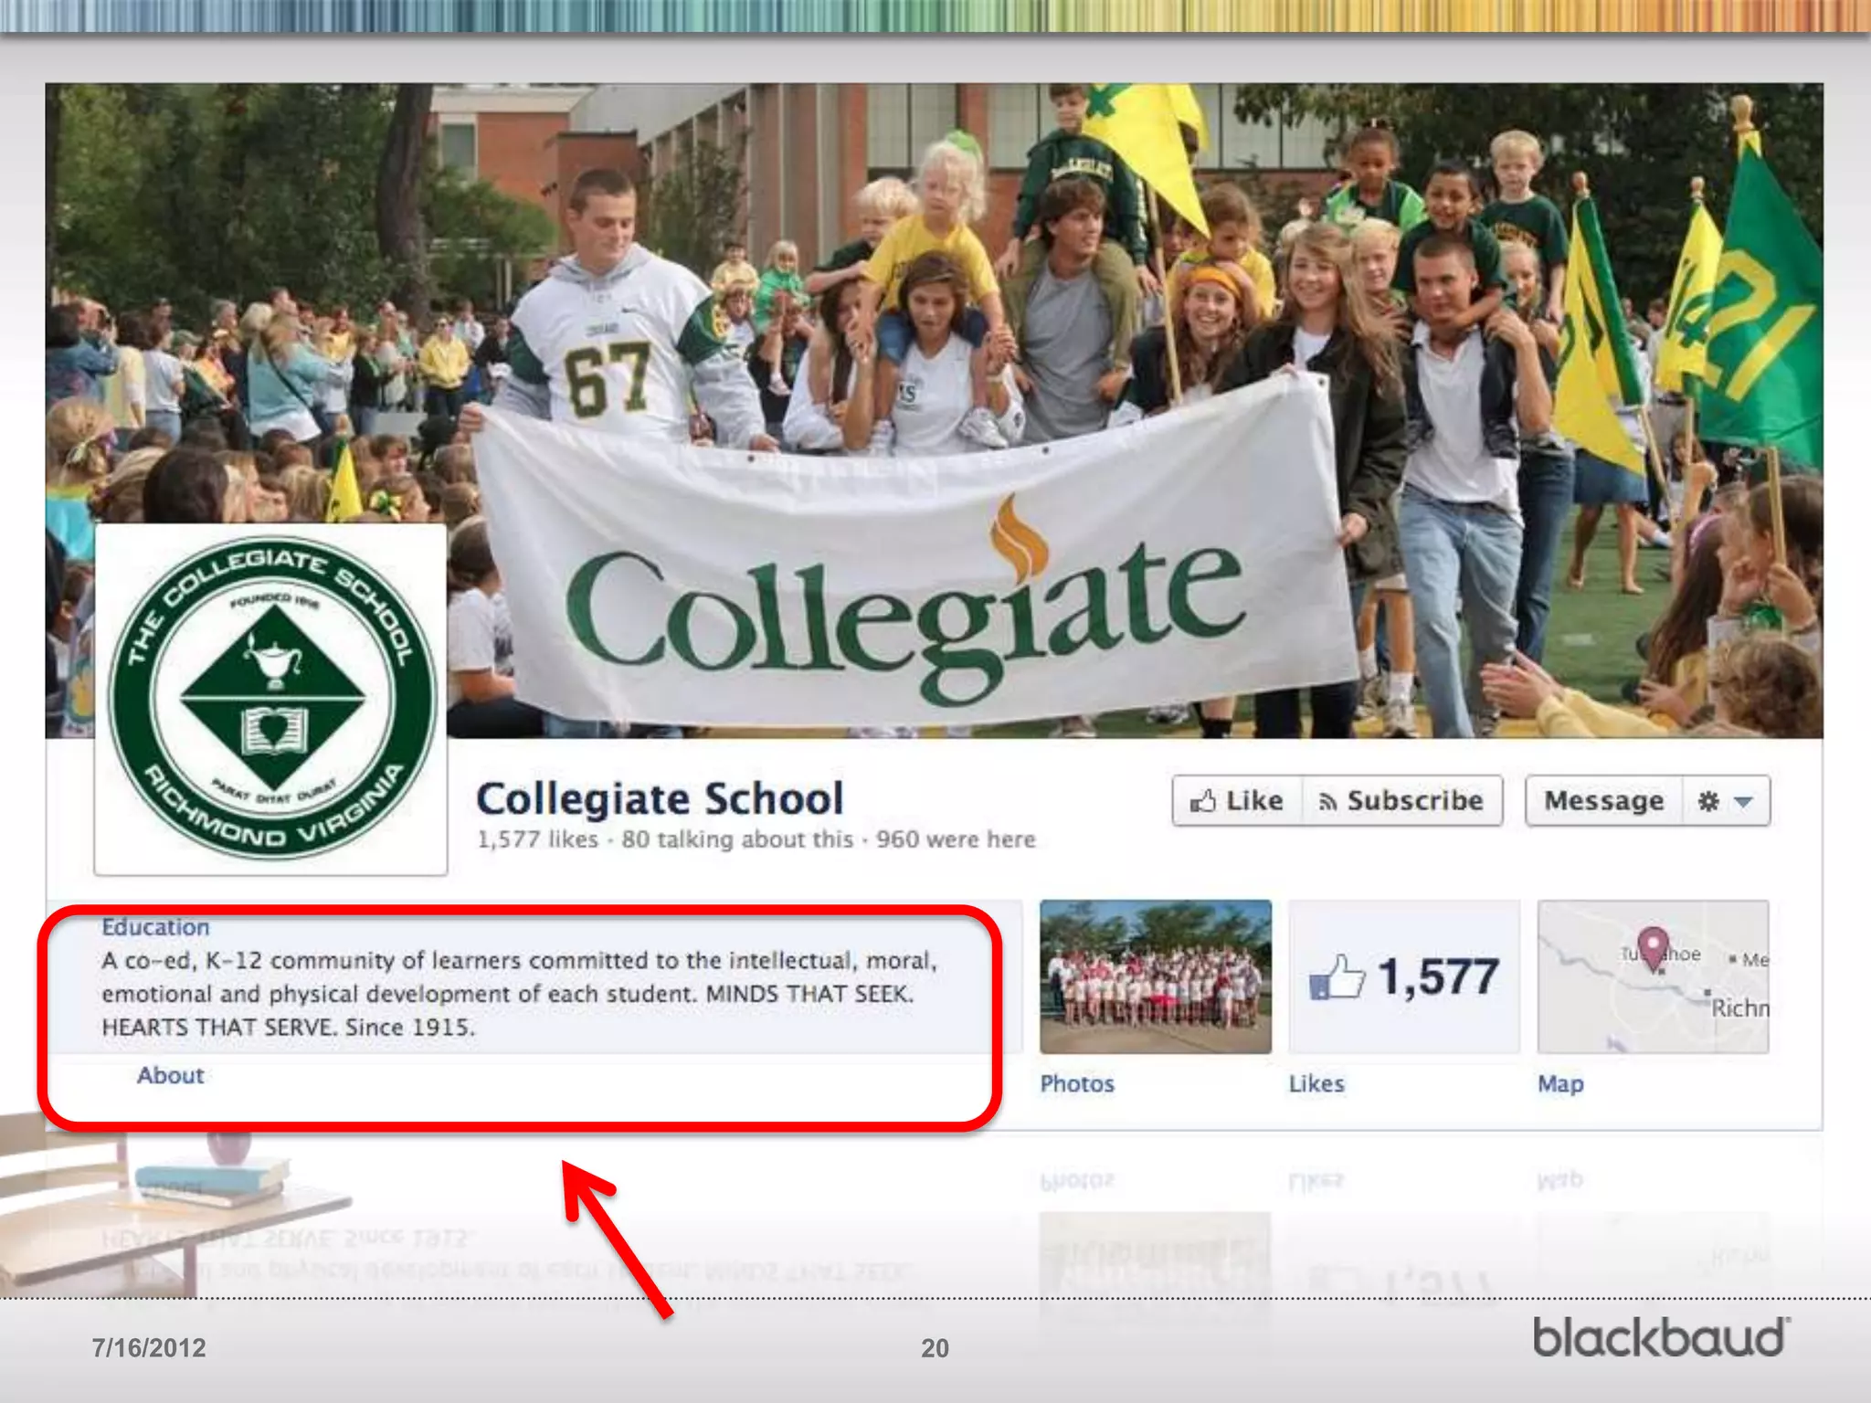The height and width of the screenshot is (1403, 1871).
Task: Click the Map label link
Action: click(x=1560, y=1083)
